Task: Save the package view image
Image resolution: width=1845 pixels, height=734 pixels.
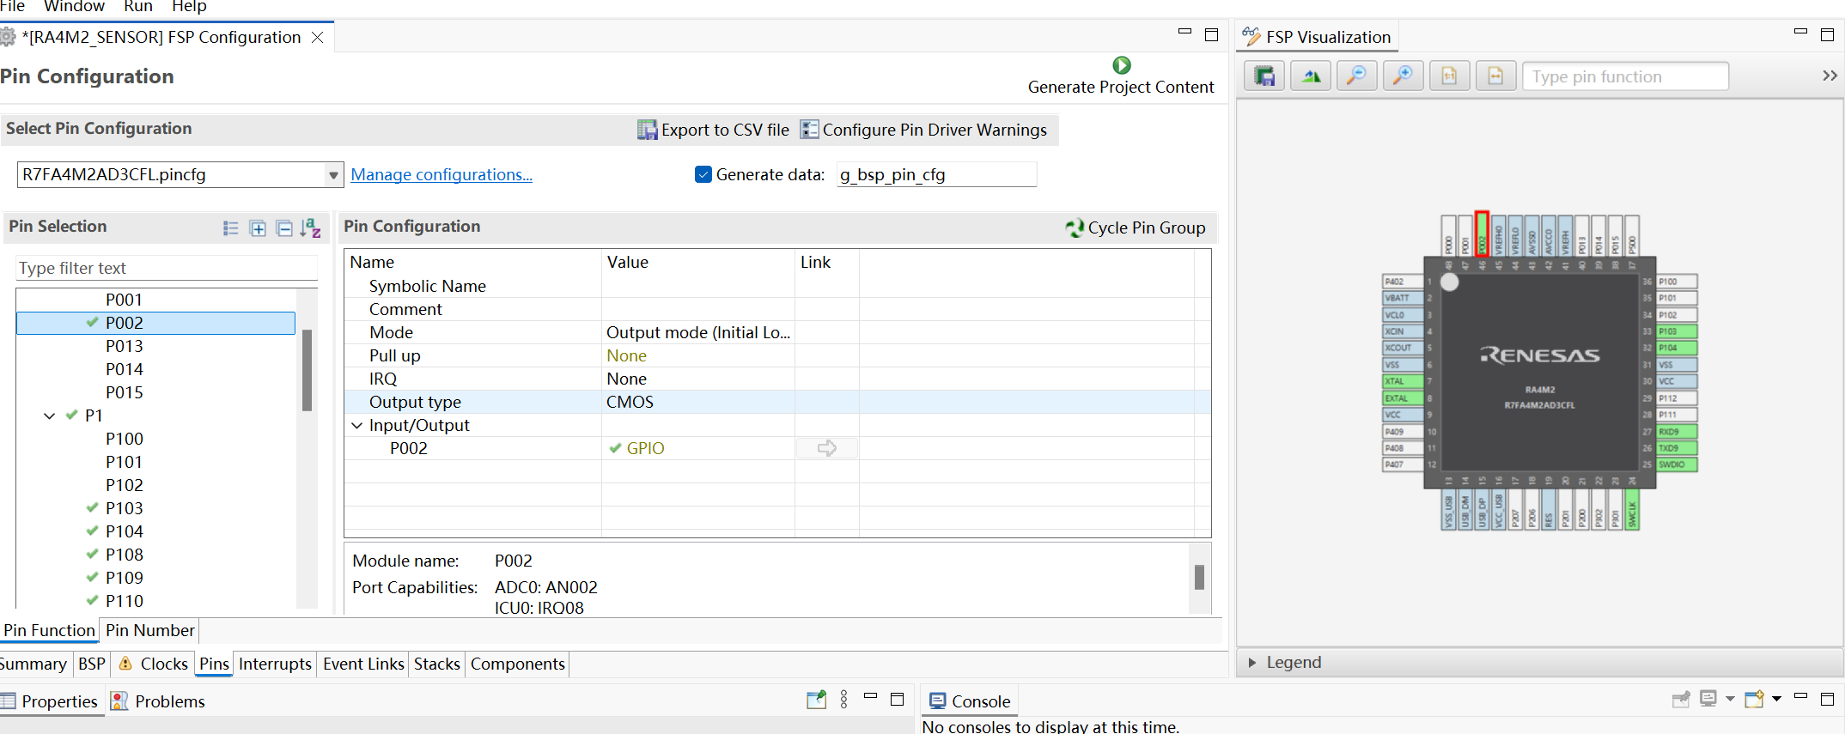Action: pos(1264,76)
